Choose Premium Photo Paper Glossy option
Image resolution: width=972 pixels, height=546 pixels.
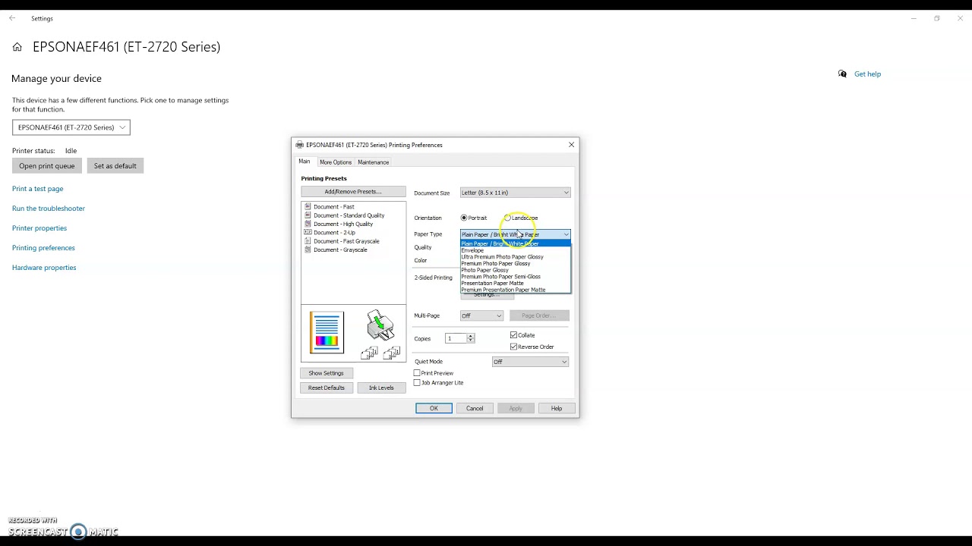tap(515, 263)
